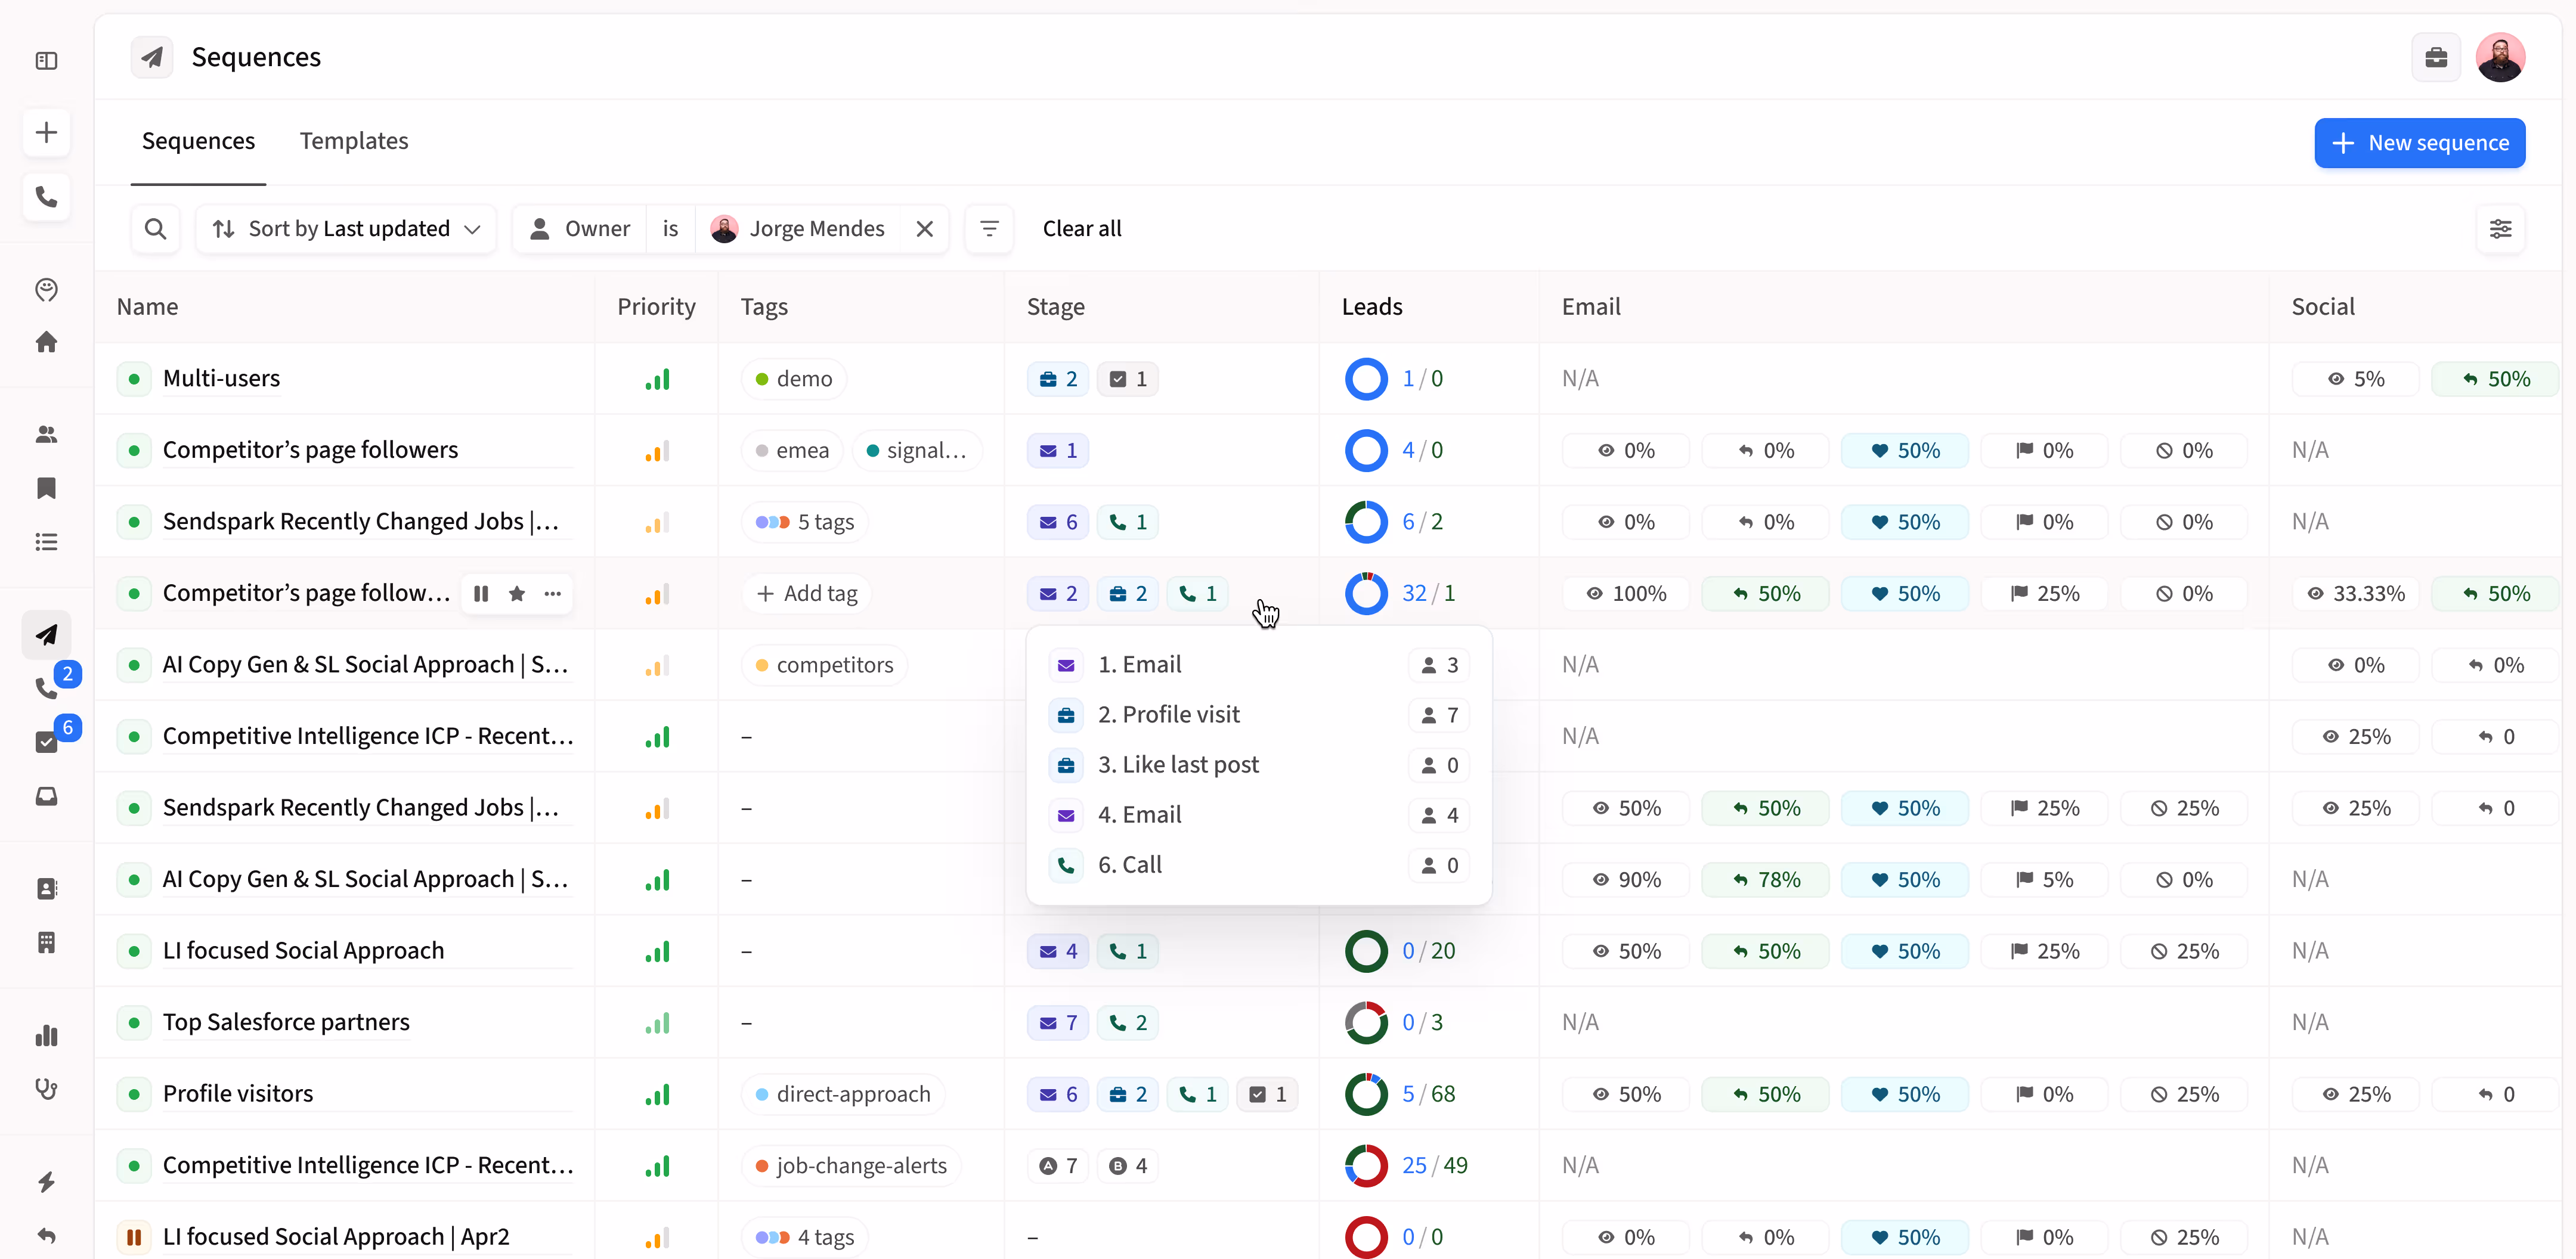Image resolution: width=2576 pixels, height=1259 pixels.
Task: Open more options for hovered sequence row
Action: [553, 594]
